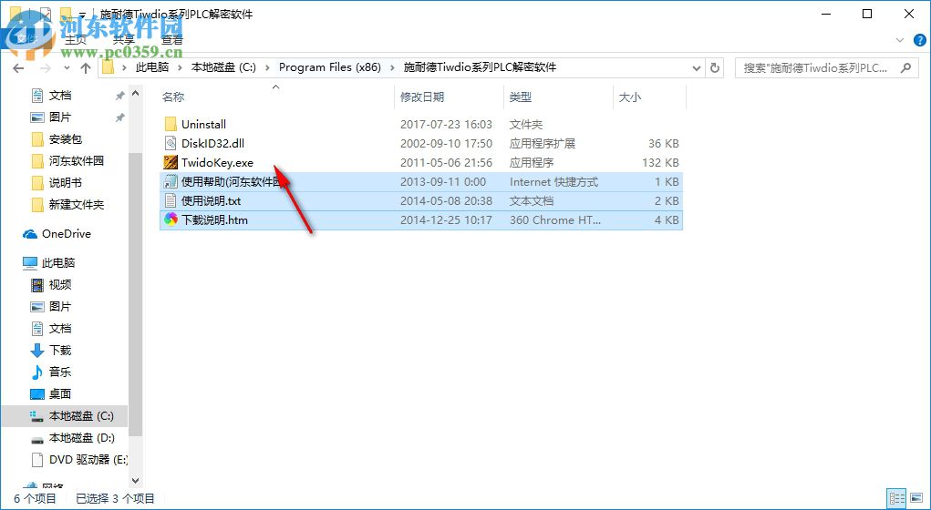Select OneDrive in navigation pane
The image size is (931, 510).
coord(66,234)
